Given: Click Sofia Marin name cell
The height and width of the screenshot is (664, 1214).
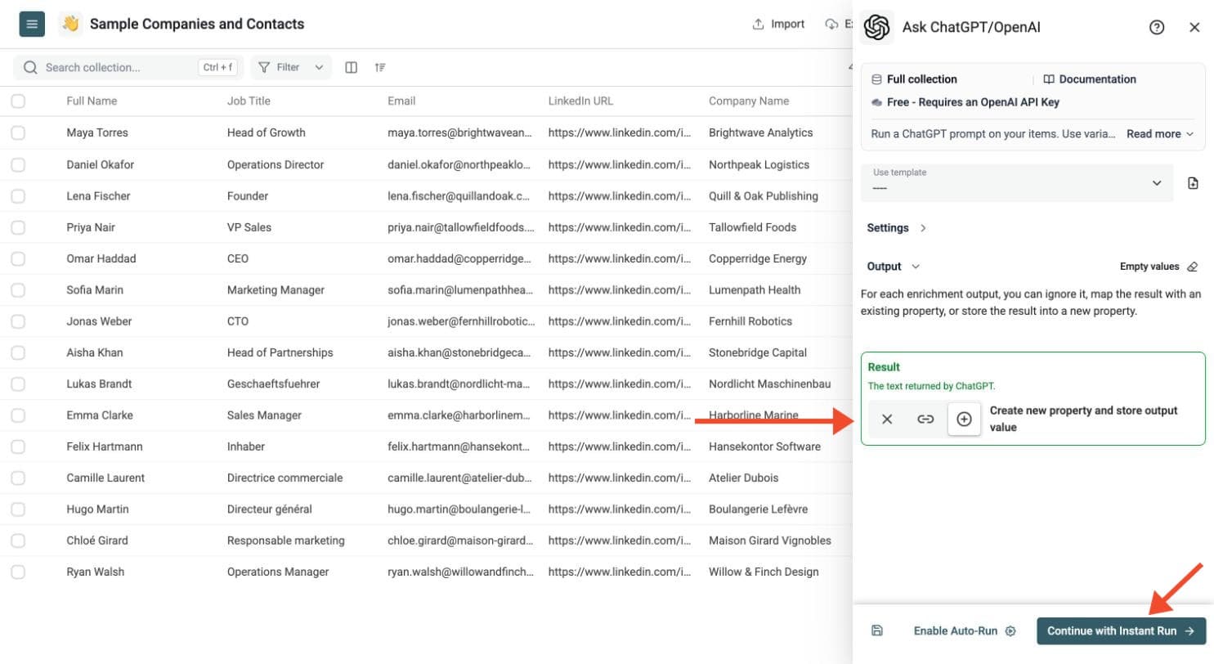Looking at the screenshot, I should coord(96,289).
